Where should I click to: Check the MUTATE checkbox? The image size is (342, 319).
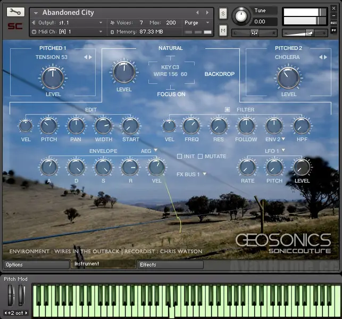pyautogui.click(x=200, y=156)
